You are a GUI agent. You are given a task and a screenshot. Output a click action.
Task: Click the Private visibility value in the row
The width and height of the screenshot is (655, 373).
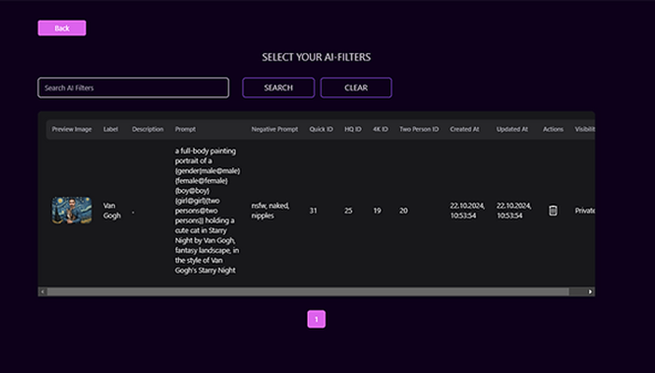[584, 211]
